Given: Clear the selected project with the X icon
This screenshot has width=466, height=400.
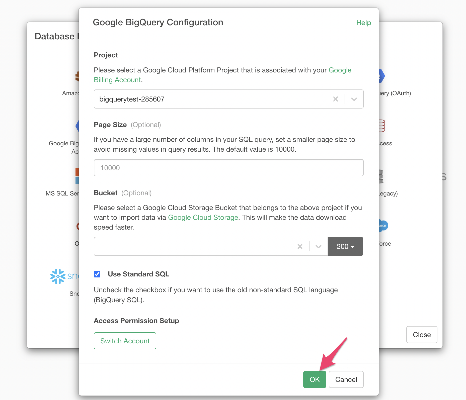Looking at the screenshot, I should (335, 99).
